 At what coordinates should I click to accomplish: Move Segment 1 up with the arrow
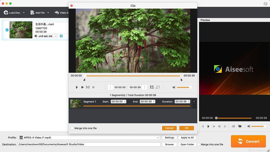point(194,104)
